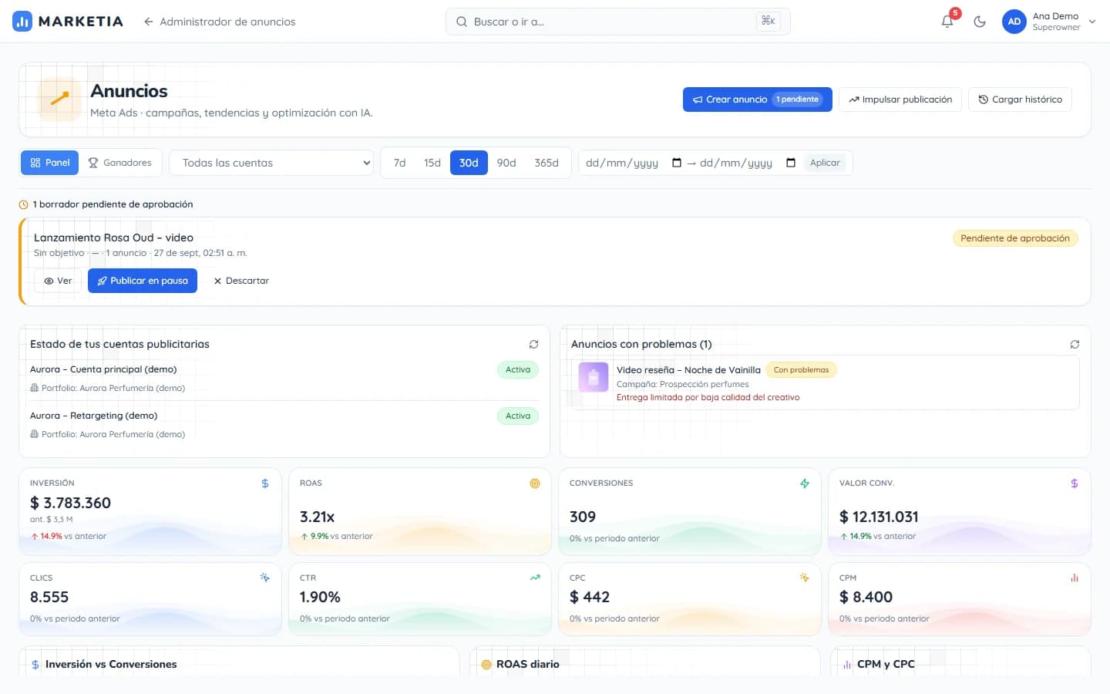This screenshot has width=1110, height=694.
Task: Click building icon under Aurora – Cuenta principal
Action: click(x=34, y=388)
